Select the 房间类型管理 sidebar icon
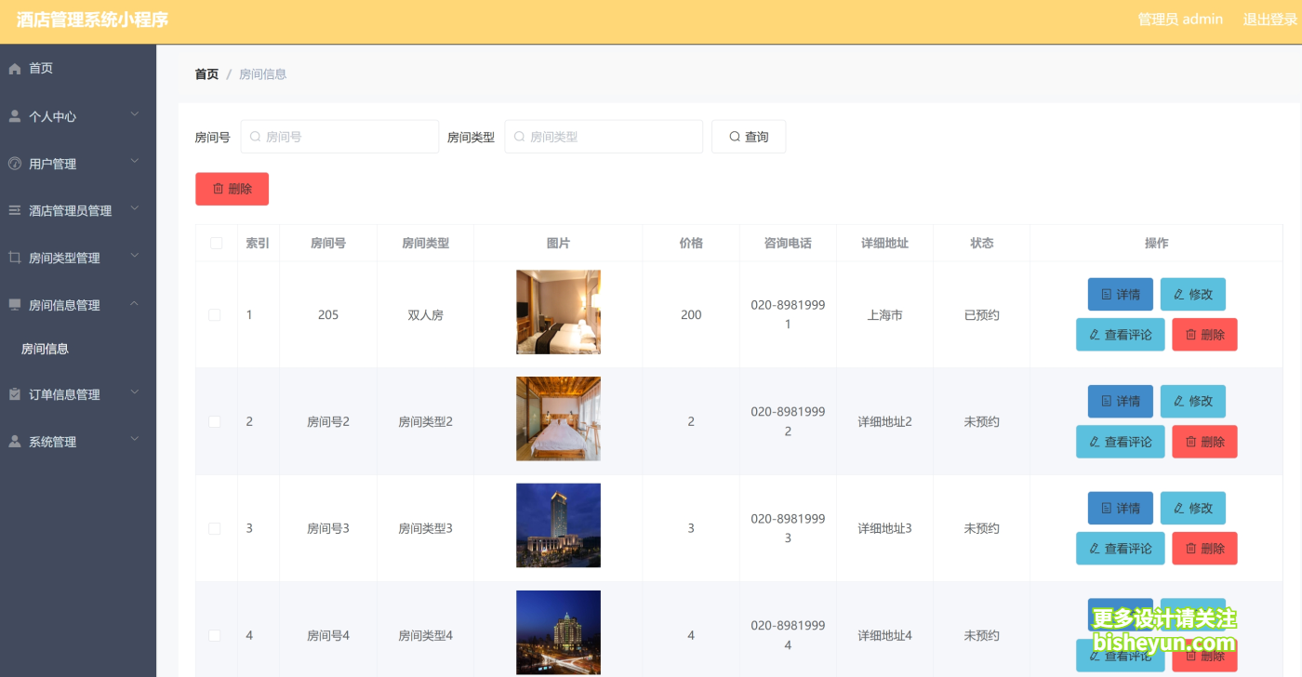The height and width of the screenshot is (677, 1302). coord(14,257)
